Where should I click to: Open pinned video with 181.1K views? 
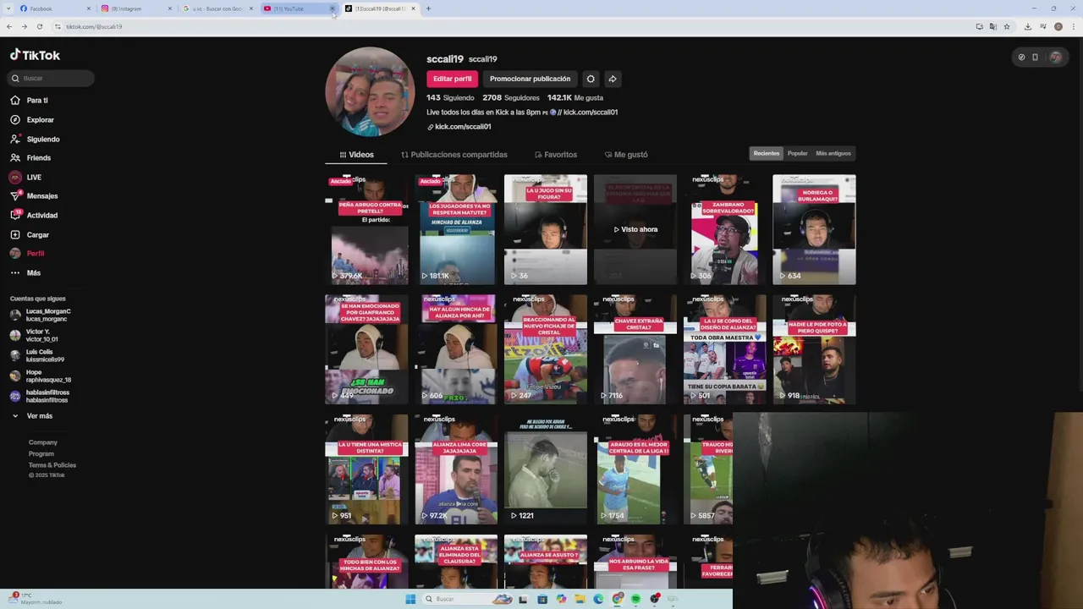coord(456,229)
